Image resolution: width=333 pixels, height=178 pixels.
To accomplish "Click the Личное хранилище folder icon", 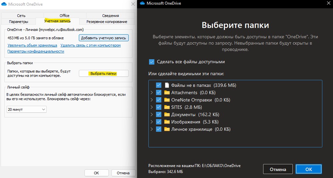I will (x=167, y=129).
